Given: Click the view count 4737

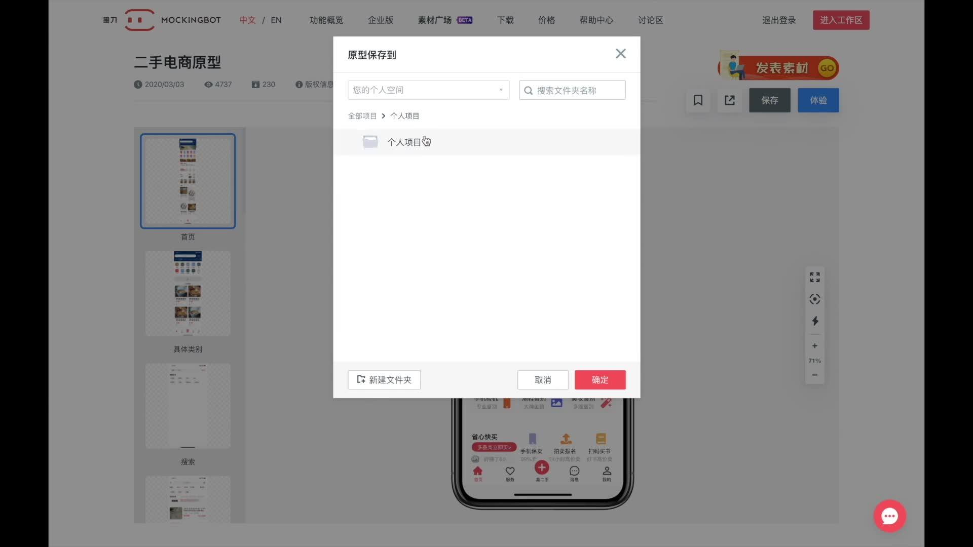Looking at the screenshot, I should (218, 85).
